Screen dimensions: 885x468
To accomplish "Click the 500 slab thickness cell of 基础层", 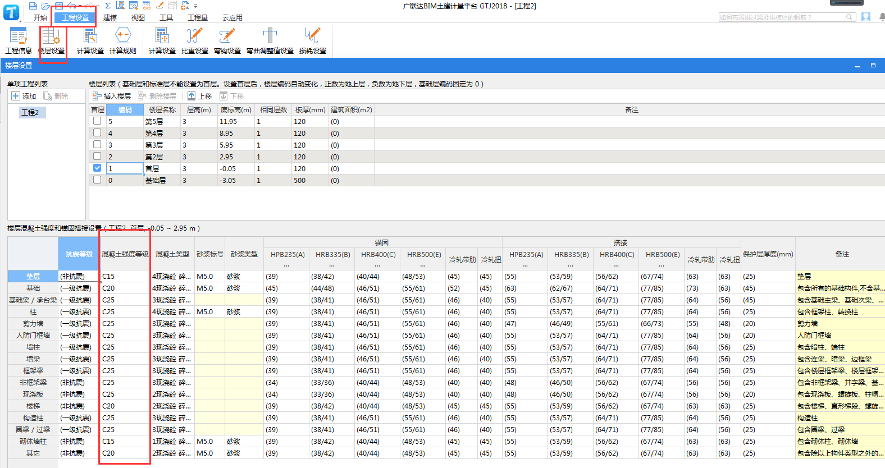I will pyautogui.click(x=309, y=180).
